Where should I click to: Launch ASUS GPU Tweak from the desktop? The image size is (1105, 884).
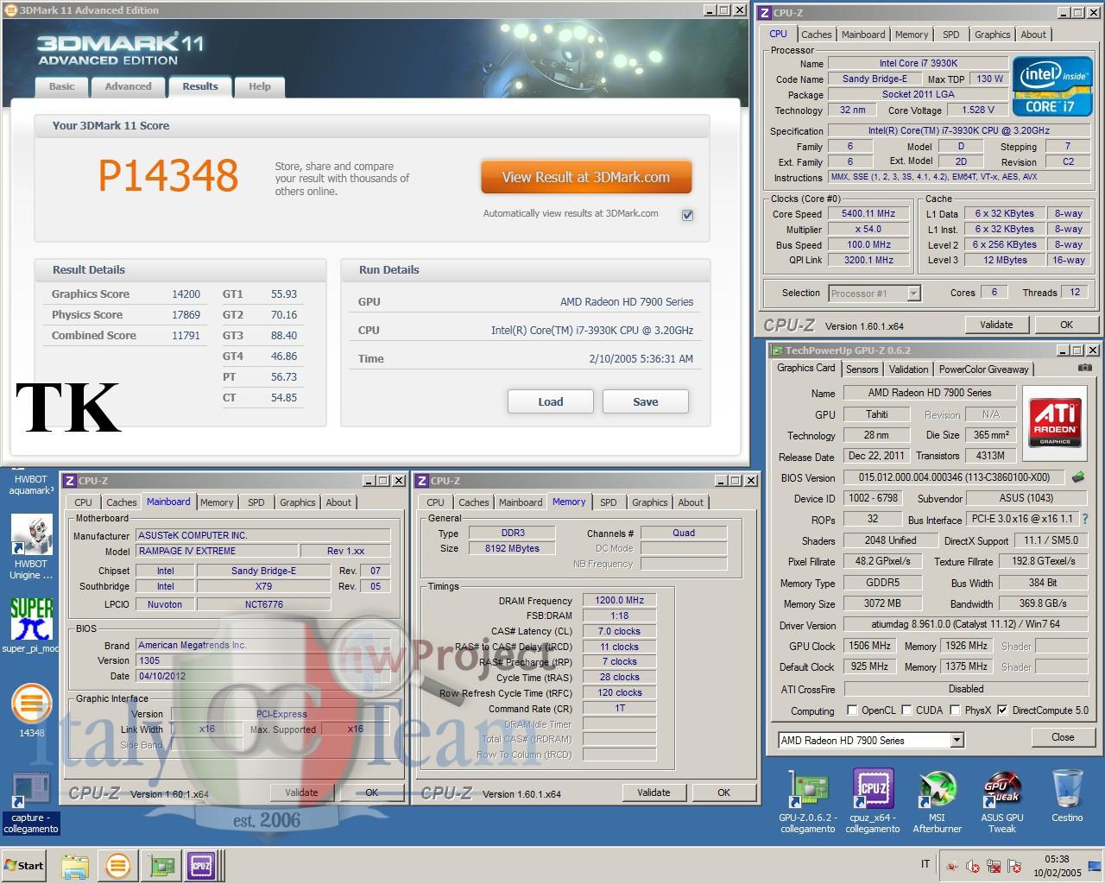pyautogui.click(x=1001, y=802)
